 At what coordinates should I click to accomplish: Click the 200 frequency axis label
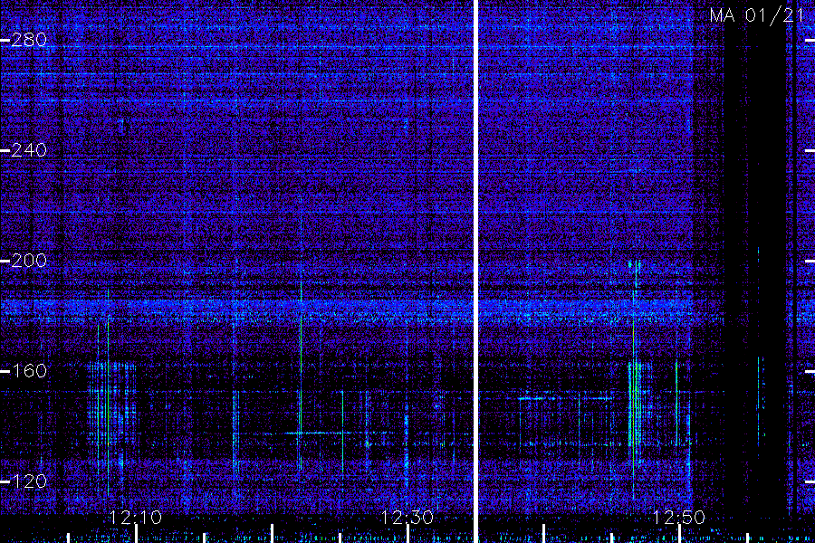pos(29,261)
